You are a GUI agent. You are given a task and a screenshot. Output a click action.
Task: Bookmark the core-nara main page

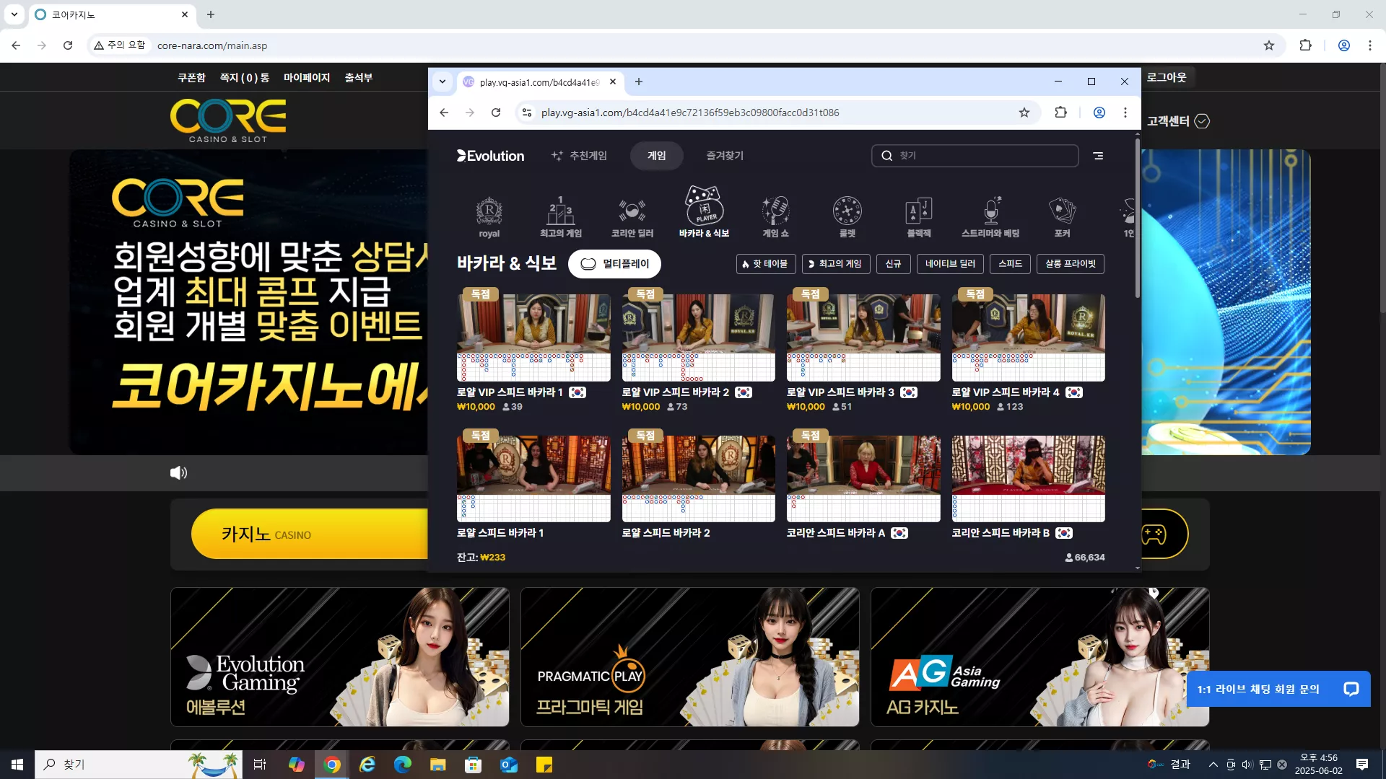[1269, 45]
